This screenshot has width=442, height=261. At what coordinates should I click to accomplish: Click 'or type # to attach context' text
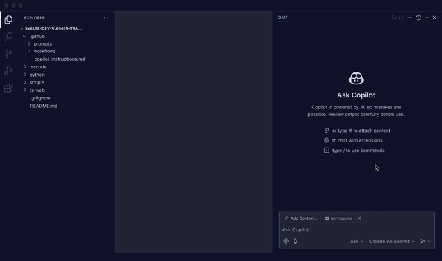point(361,130)
